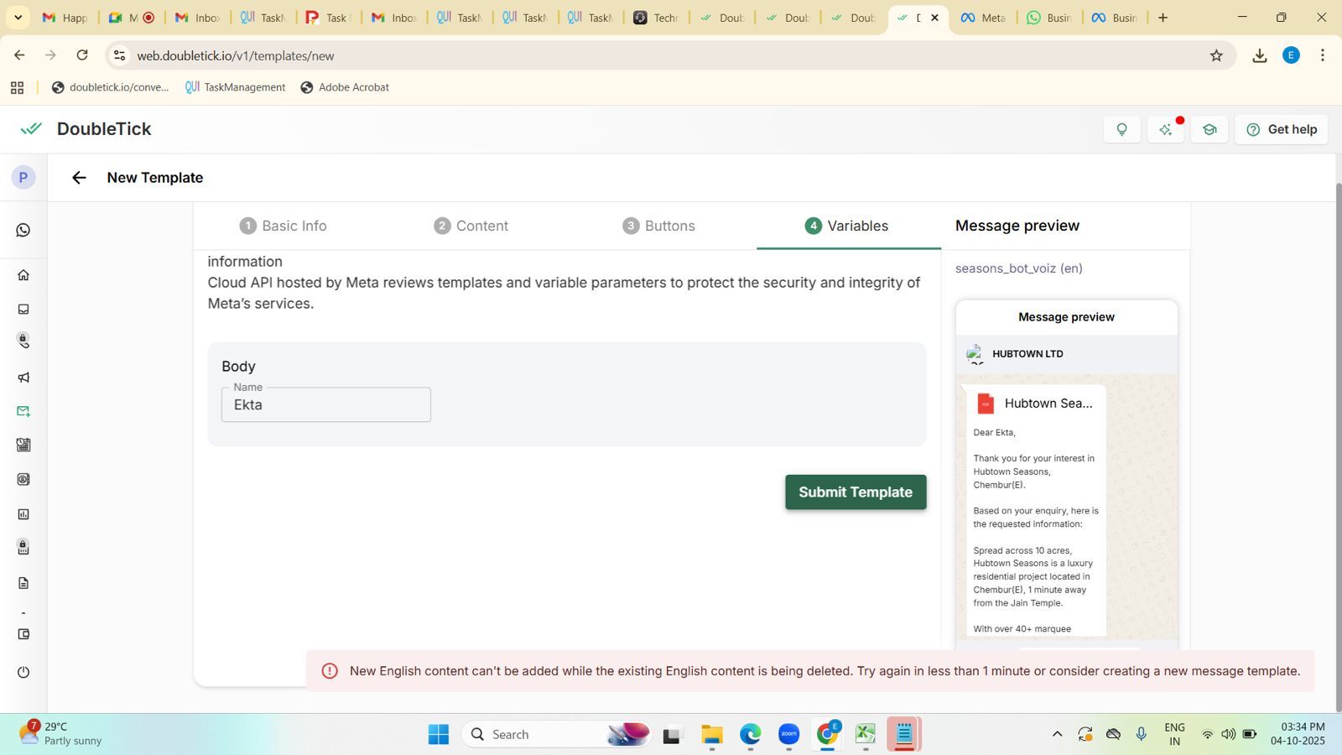This screenshot has width=1342, height=755.
Task: Open the wallet icon in the sidebar
Action: click(23, 634)
